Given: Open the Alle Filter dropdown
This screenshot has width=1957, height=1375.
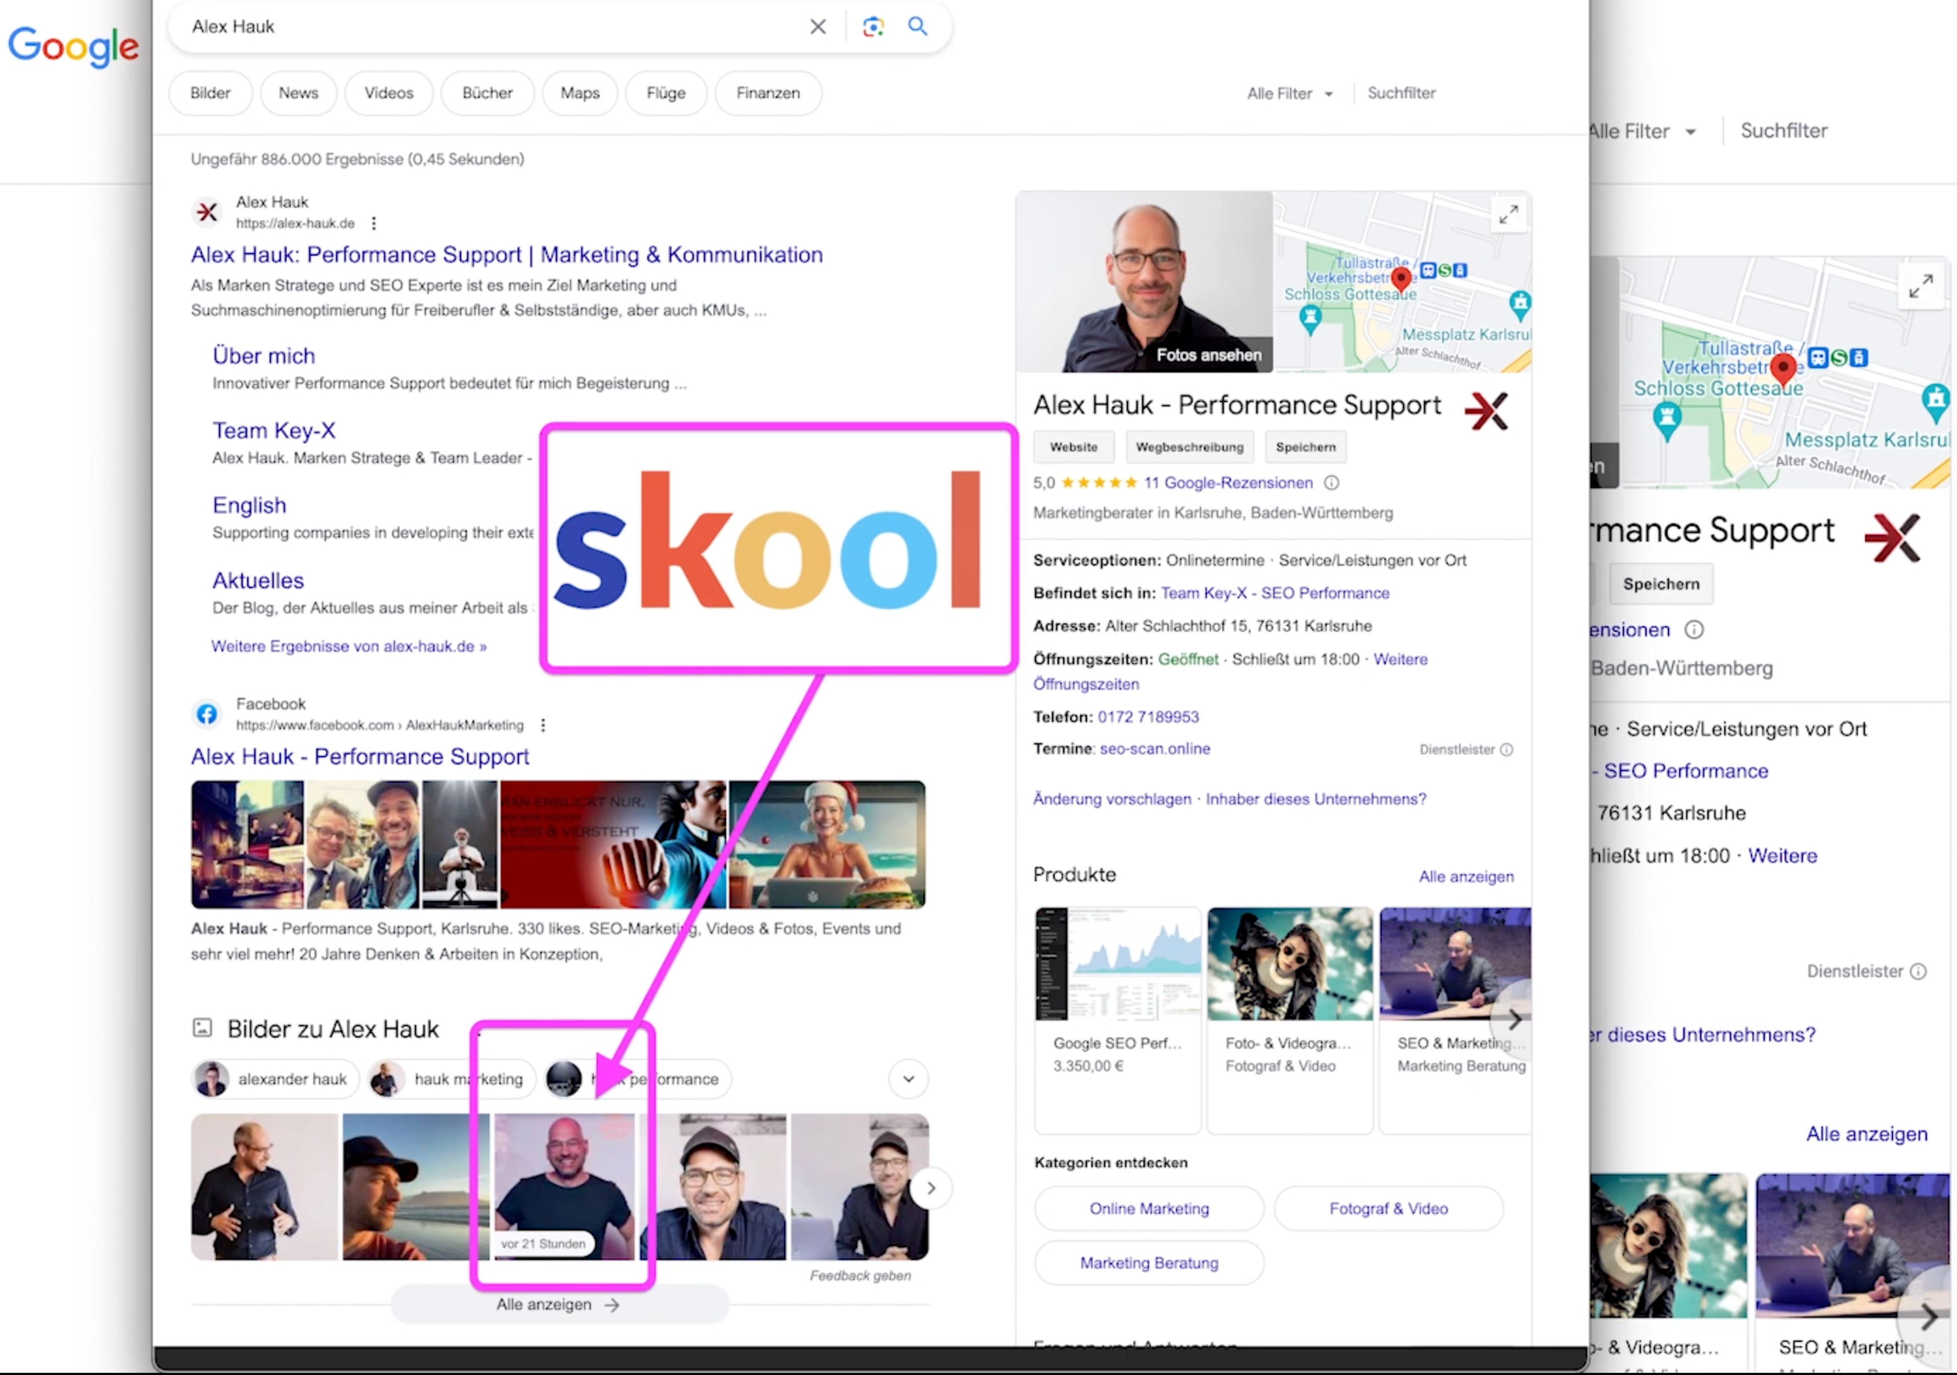Looking at the screenshot, I should [1289, 94].
